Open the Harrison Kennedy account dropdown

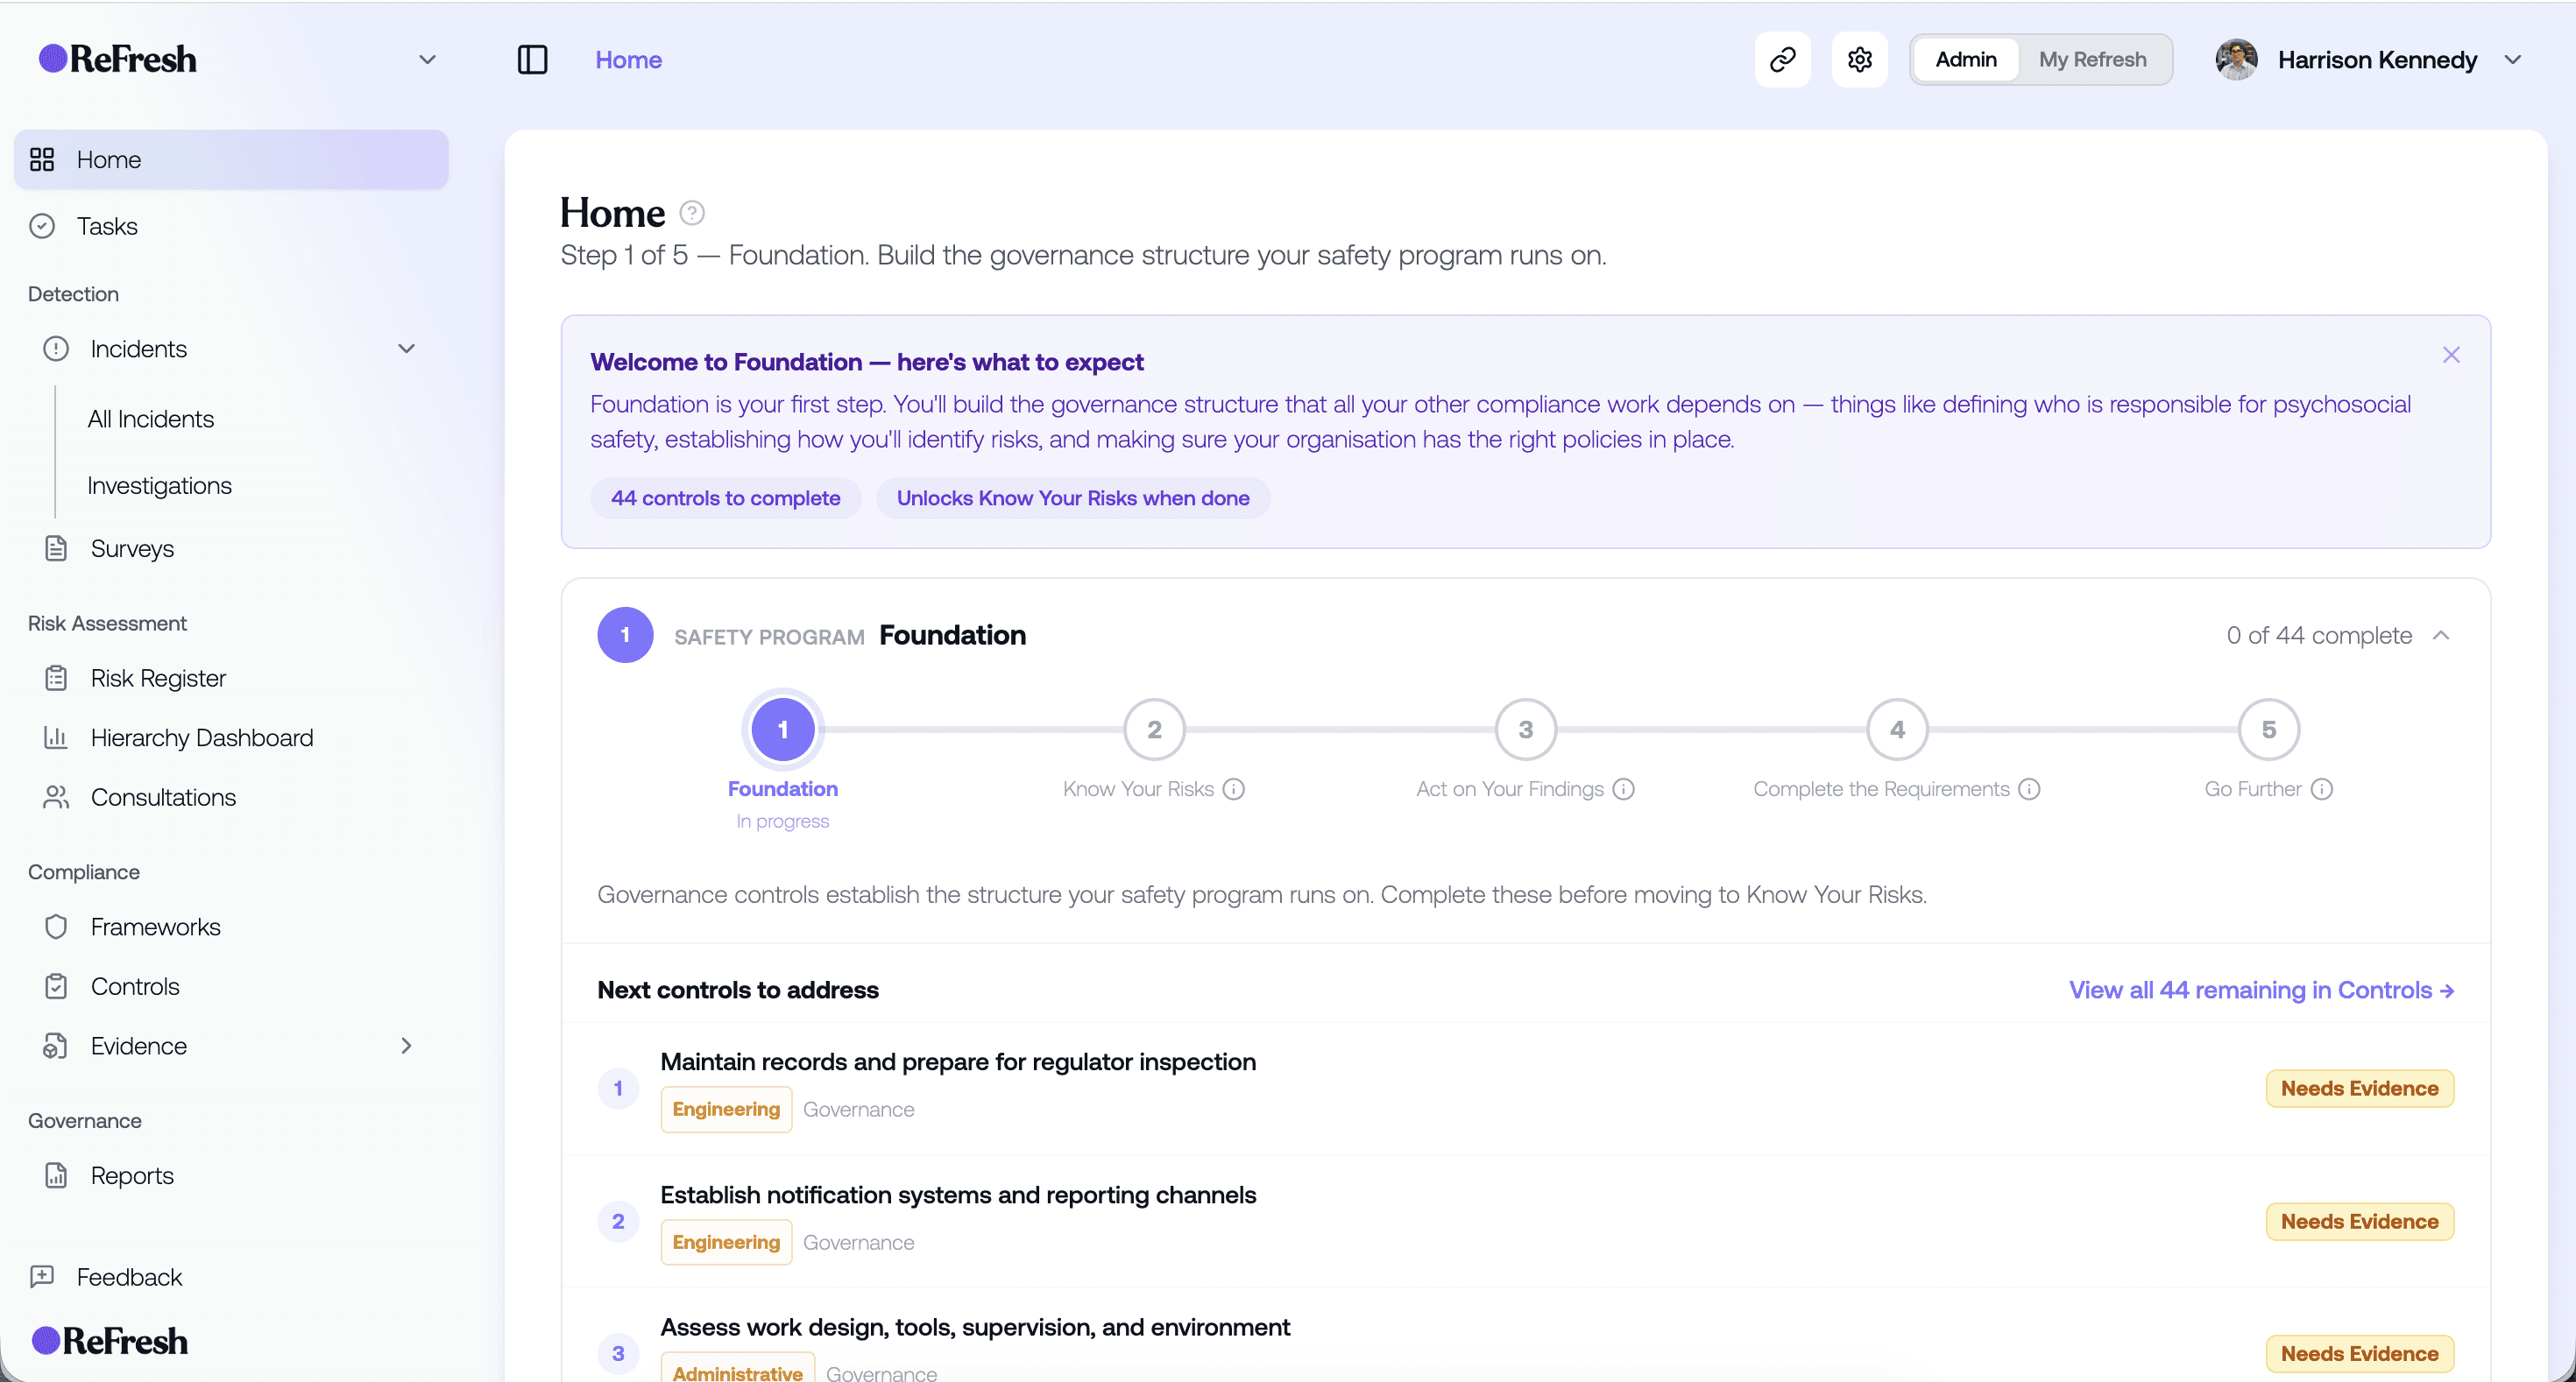tap(2377, 59)
